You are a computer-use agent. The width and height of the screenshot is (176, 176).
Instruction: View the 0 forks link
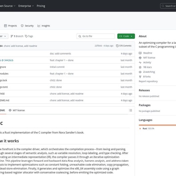(x=147, y=76)
